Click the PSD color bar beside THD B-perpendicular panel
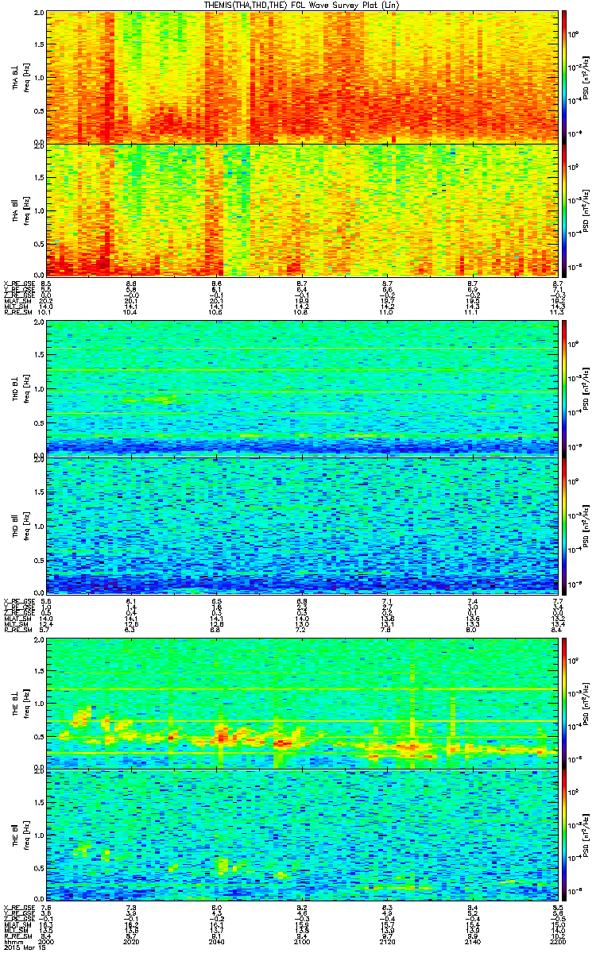Image resolution: width=596 pixels, height=953 pixels. pos(565,388)
